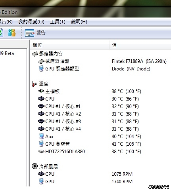Select the 感應器內容 group chip icon
This screenshot has width=171, height=190.
pos(35,54)
